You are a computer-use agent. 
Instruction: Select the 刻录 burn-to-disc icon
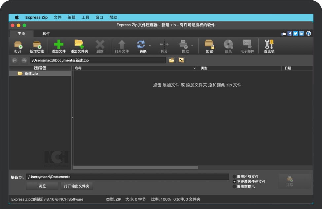click(x=228, y=46)
